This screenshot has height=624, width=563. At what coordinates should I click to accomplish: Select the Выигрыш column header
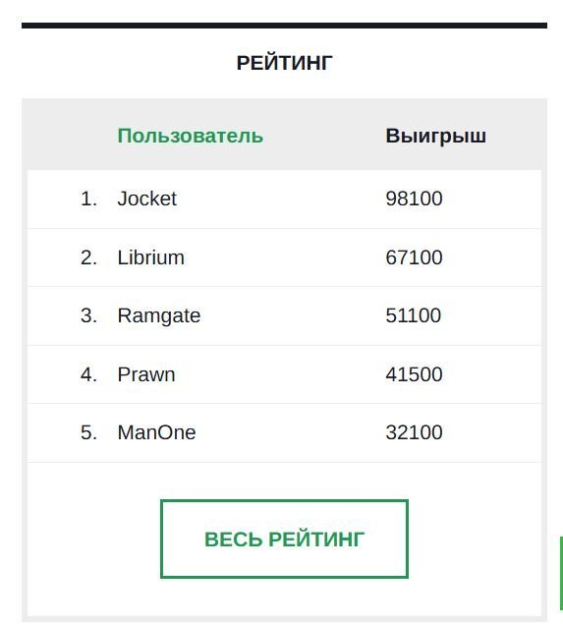(435, 136)
